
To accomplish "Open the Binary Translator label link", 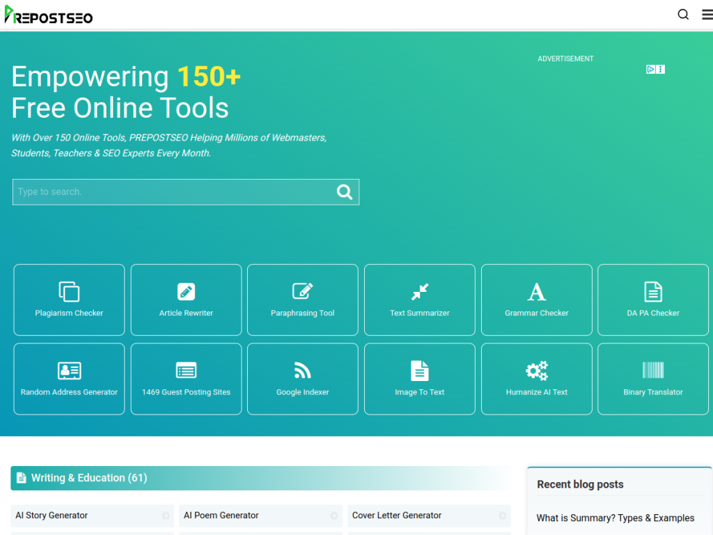I will point(653,392).
